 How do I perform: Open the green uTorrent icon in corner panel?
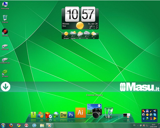pos(151,115)
